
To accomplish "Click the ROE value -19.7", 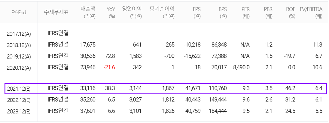I will click(x=290, y=56).
